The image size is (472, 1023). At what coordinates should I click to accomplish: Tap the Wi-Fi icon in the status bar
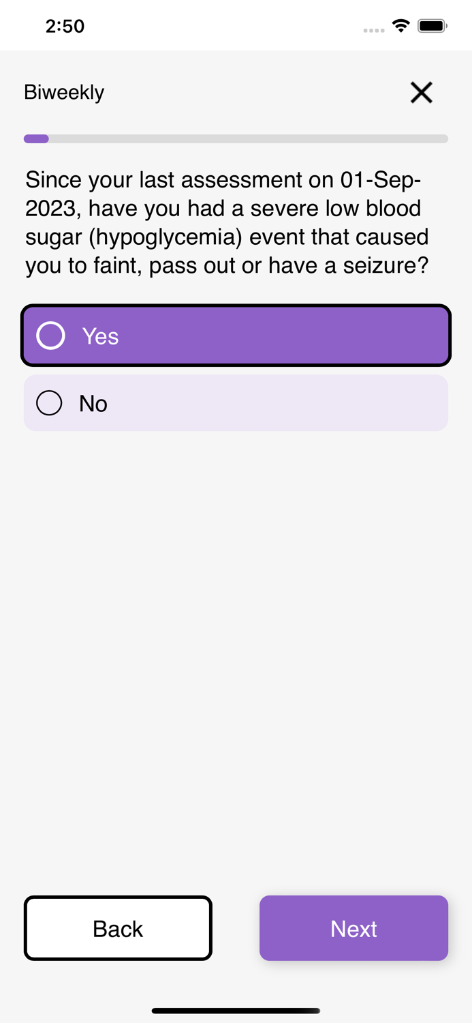[400, 25]
